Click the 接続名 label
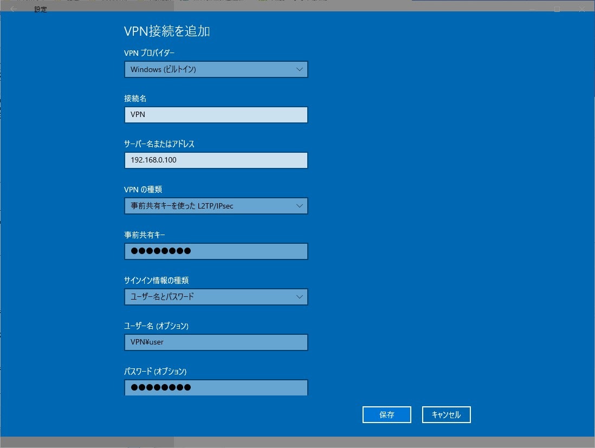The image size is (595, 448). pos(135,99)
